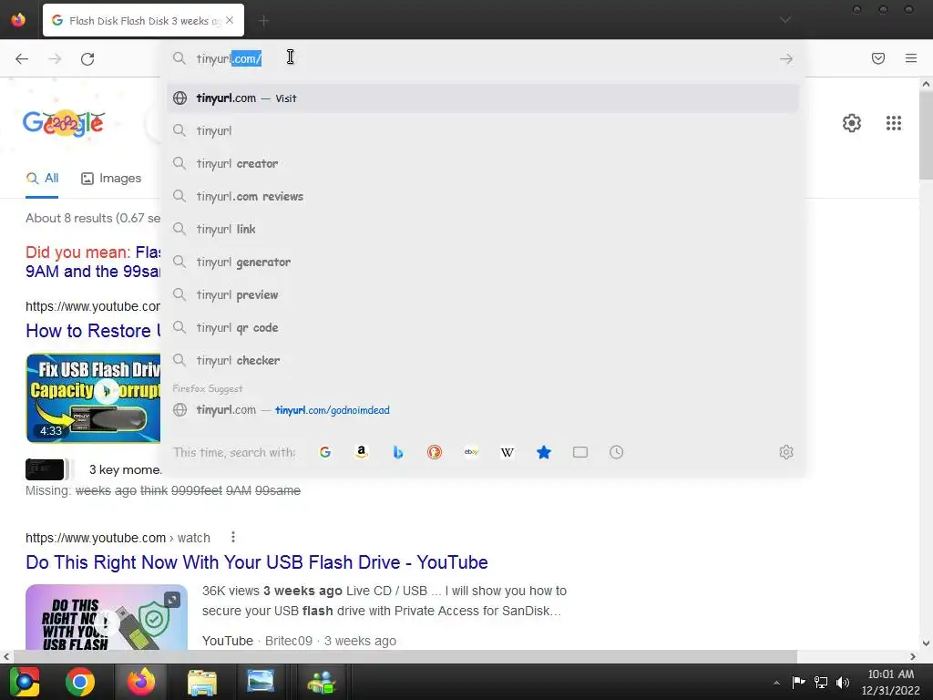The image size is (933, 700).
Task: Choose 'tinyurl generator' suggestion
Action: click(x=483, y=262)
